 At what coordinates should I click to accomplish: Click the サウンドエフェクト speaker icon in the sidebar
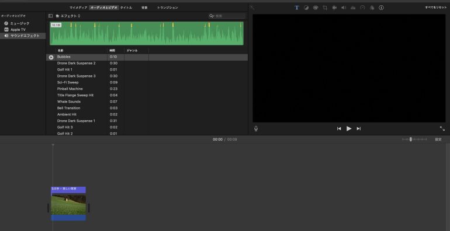click(6, 36)
